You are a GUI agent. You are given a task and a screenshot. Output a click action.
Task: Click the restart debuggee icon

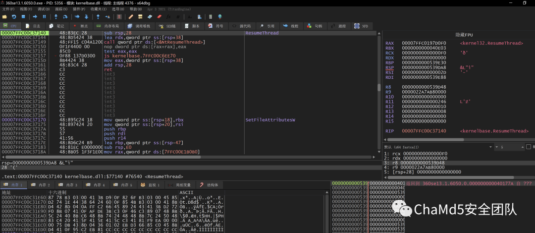[x=15, y=16]
